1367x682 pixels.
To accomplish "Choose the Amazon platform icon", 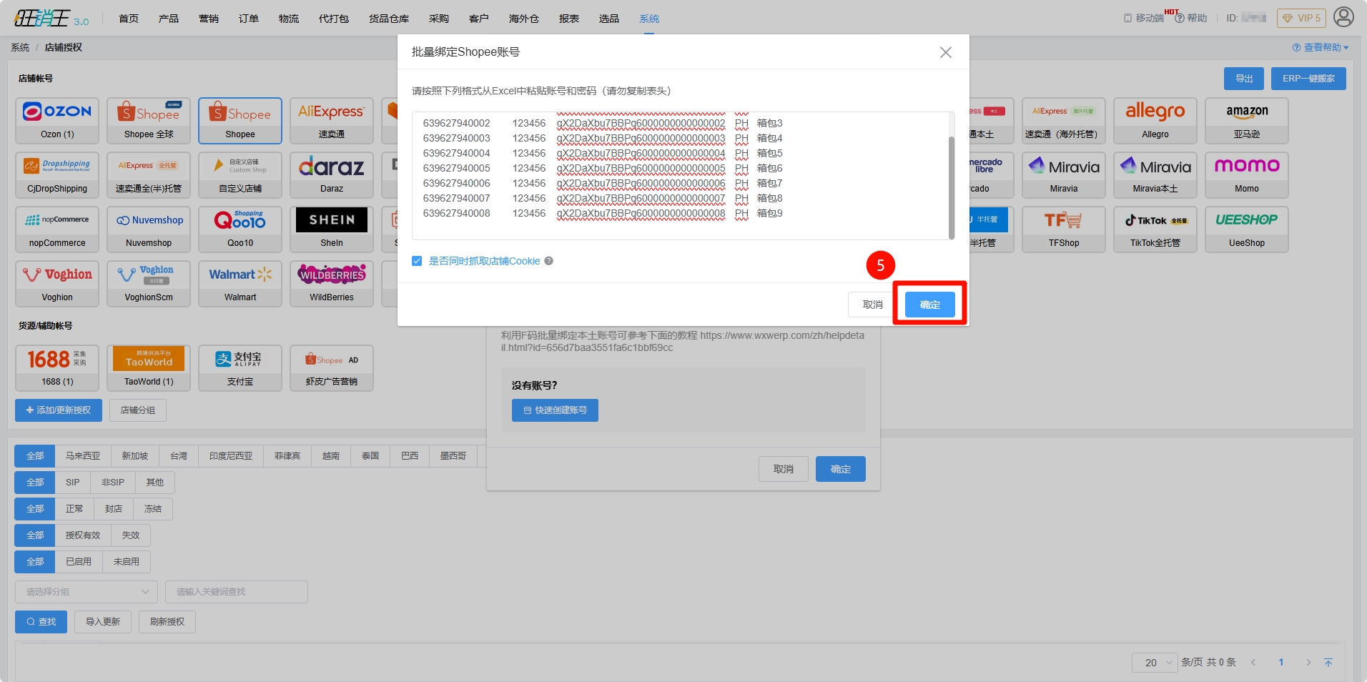I will tap(1246, 120).
